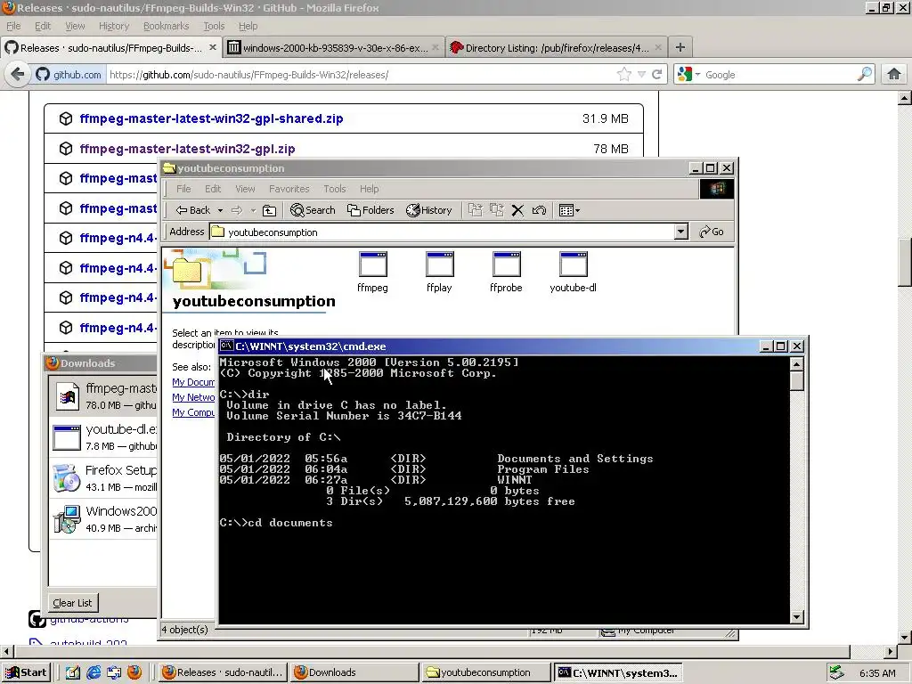The width and height of the screenshot is (912, 684).
Task: Open the Explorer Favorites menu
Action: 289,189
